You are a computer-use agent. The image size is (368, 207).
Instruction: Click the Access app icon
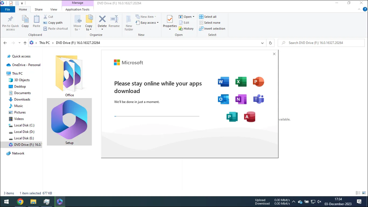pyautogui.click(x=249, y=116)
